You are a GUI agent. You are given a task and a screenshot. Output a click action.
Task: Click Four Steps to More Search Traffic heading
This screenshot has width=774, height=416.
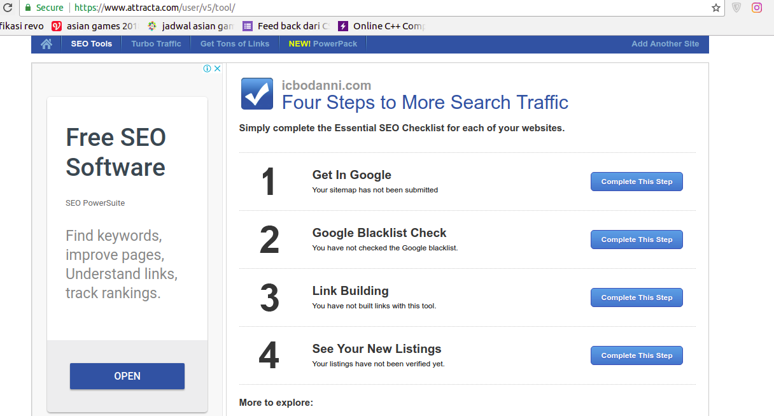pos(425,103)
